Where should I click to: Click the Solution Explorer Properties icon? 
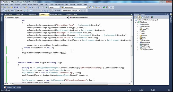pyautogui.click(x=136, y=17)
